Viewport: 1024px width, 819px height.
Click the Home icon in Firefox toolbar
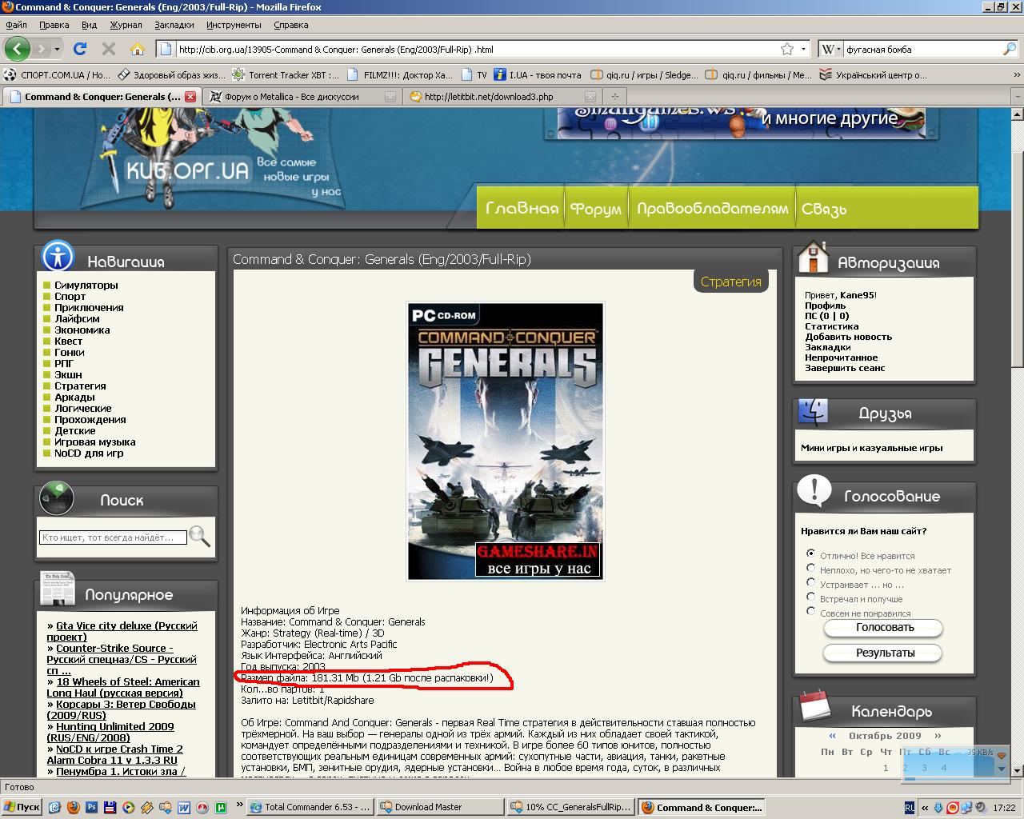coord(138,49)
